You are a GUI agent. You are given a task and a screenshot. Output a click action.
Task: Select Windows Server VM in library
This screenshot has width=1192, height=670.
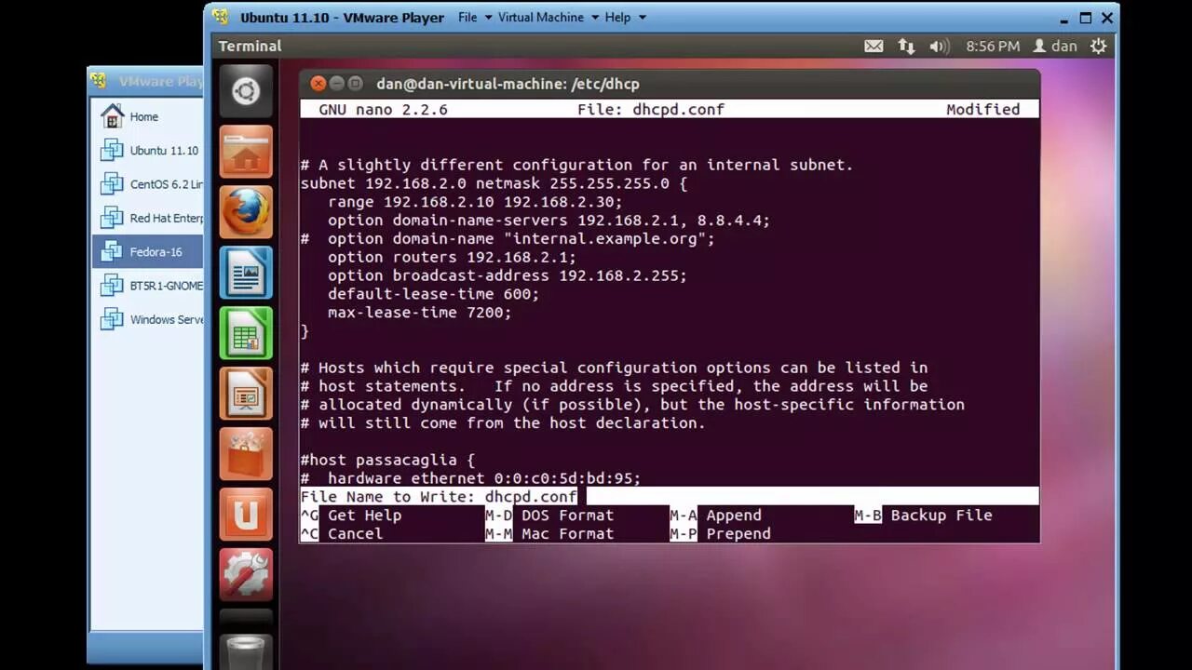point(147,319)
